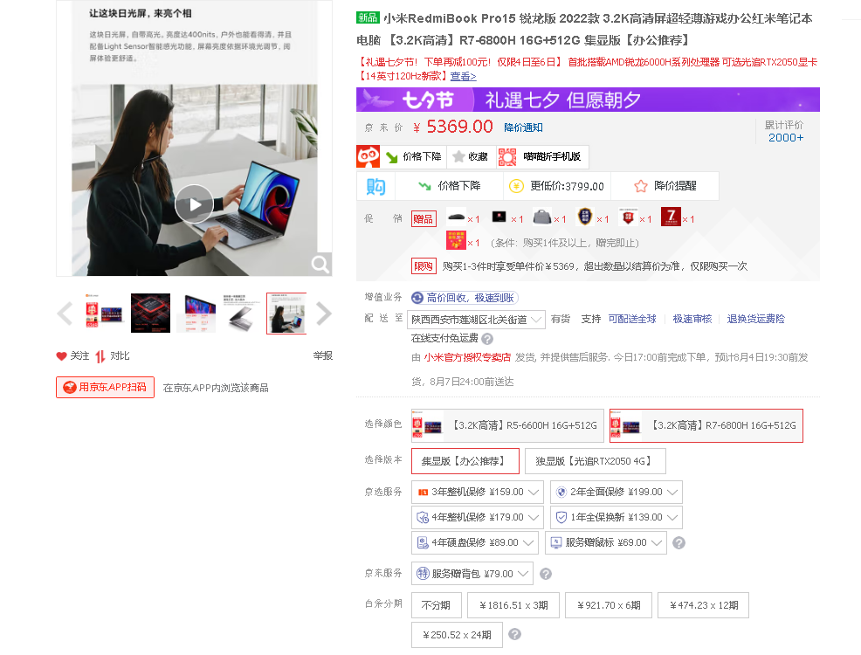Image resolution: width=861 pixels, height=655 pixels.
Task: Click the 收藏 star icon
Action: [458, 157]
